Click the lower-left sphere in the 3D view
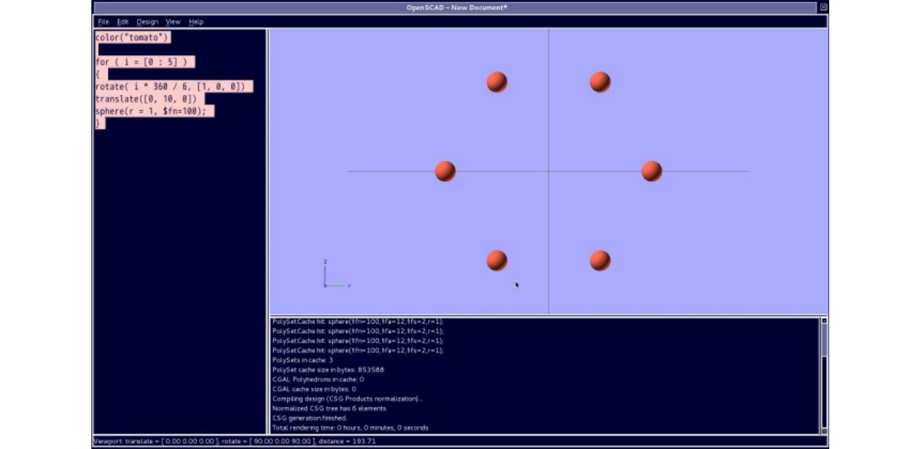911x449 pixels. 497,260
